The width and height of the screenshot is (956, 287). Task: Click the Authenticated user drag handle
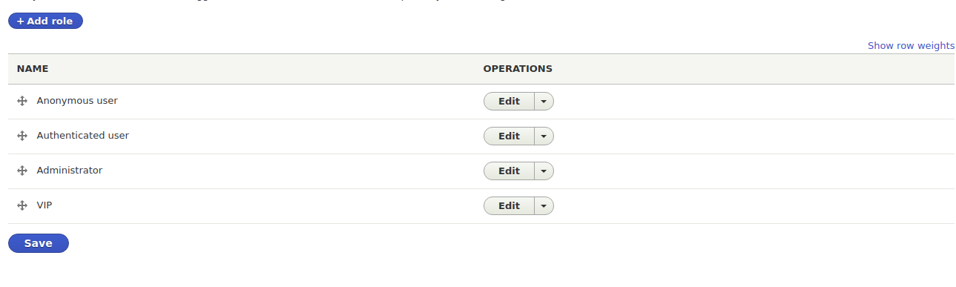click(22, 136)
